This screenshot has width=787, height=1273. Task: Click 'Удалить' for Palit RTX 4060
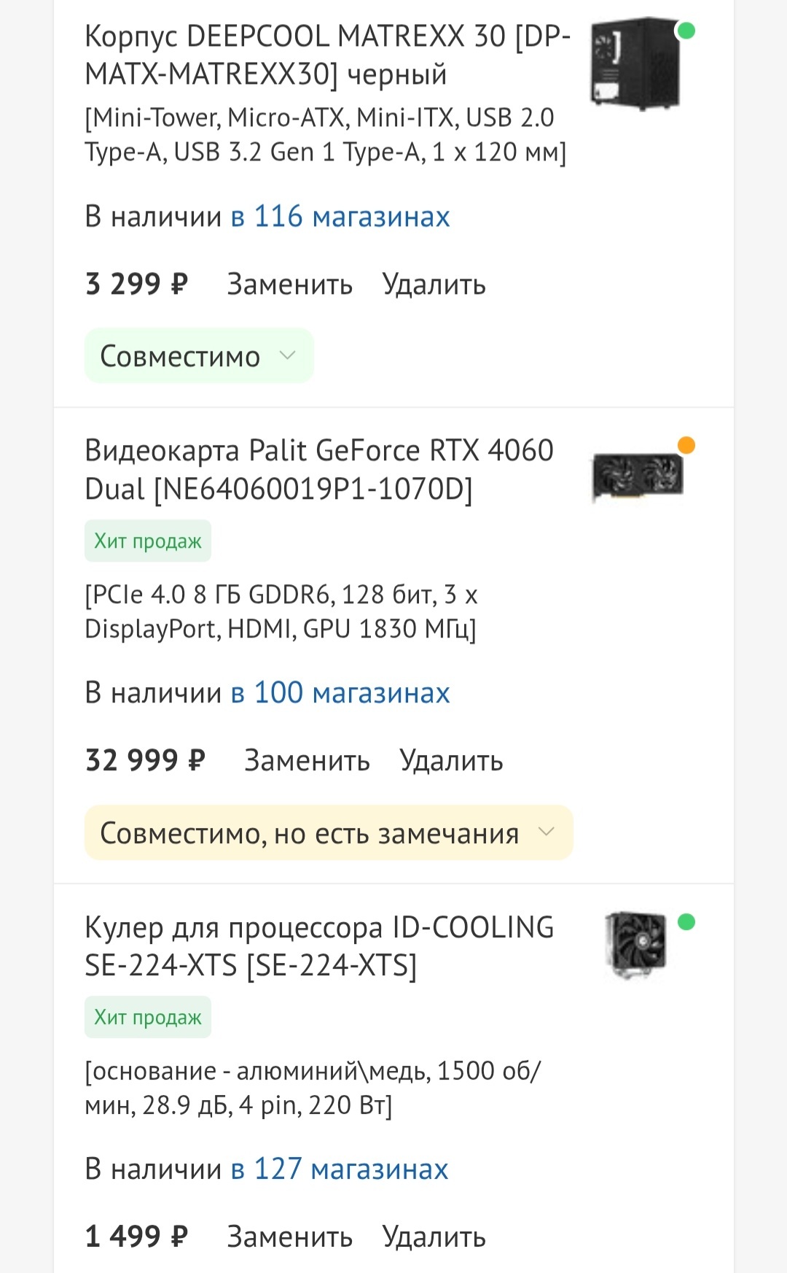coord(451,760)
